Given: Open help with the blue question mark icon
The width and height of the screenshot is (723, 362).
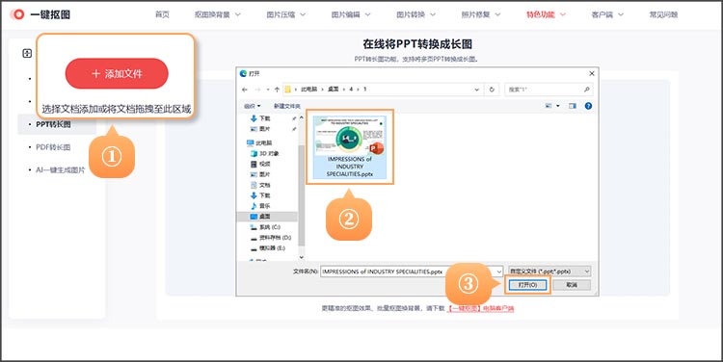Looking at the screenshot, I should pyautogui.click(x=588, y=106).
